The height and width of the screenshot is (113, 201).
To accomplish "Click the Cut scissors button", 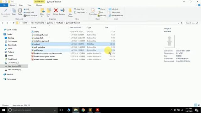I will [x=26, y=9].
